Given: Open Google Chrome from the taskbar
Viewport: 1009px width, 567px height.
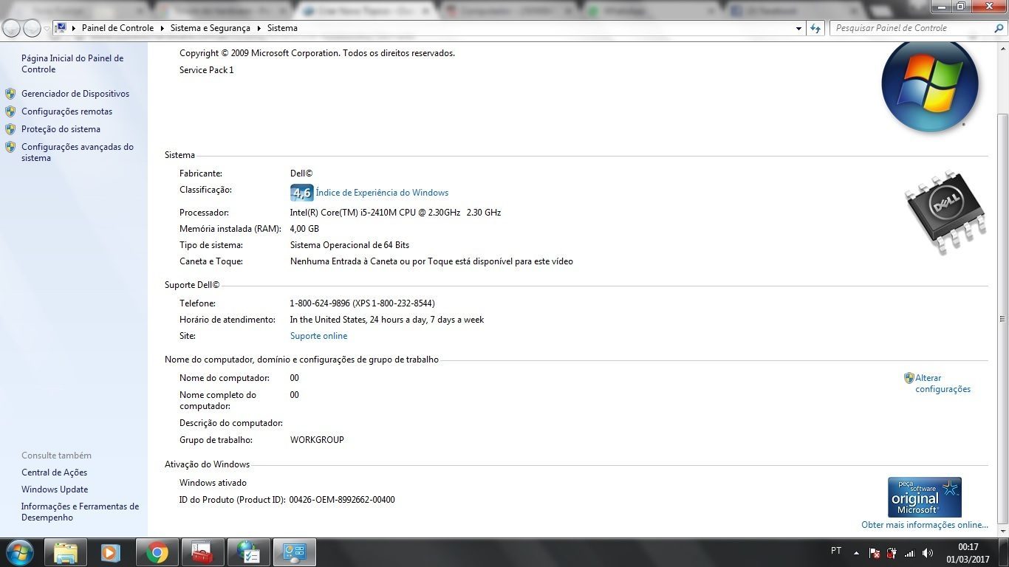Looking at the screenshot, I should click(157, 552).
